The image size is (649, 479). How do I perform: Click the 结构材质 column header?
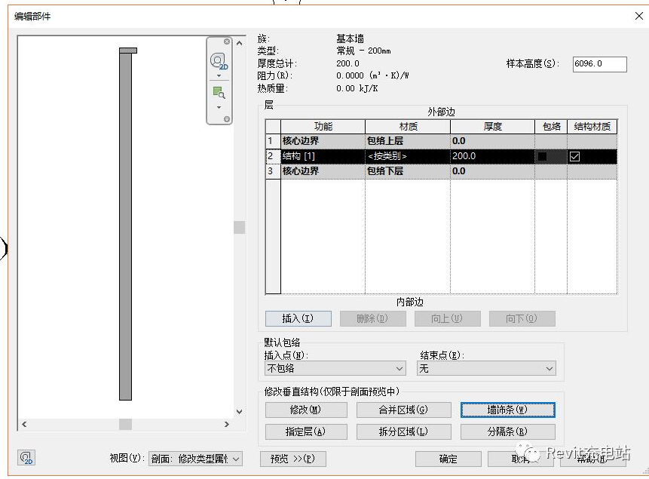592,127
